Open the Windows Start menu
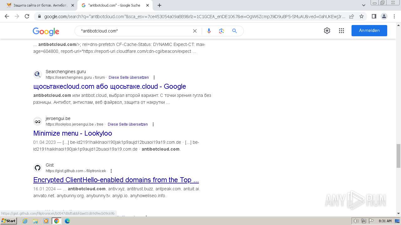 pos(8,221)
